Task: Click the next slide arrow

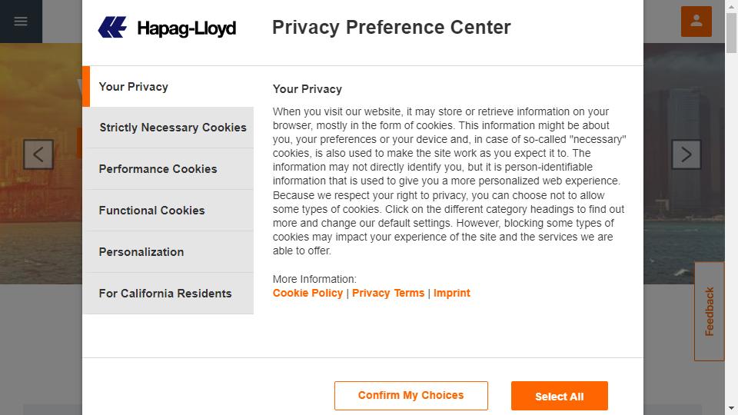Action: coord(686,154)
